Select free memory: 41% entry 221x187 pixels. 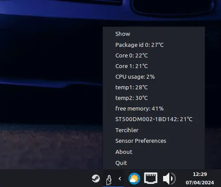154,109
